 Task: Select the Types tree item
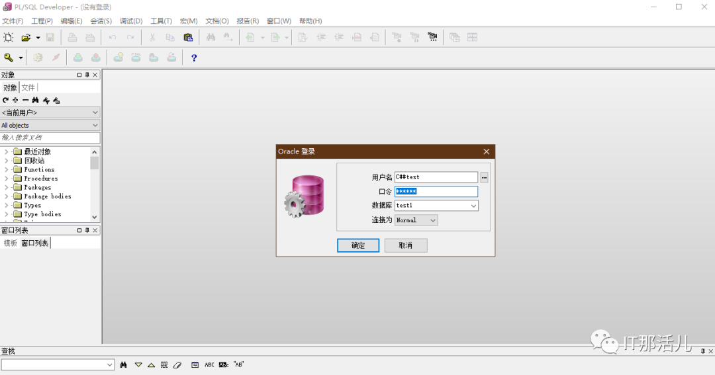pos(32,205)
